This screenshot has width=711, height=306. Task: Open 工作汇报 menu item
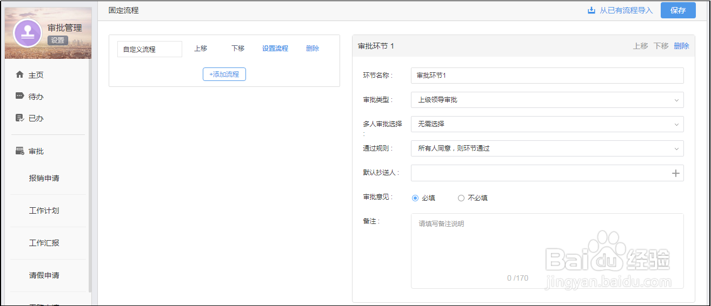click(44, 243)
